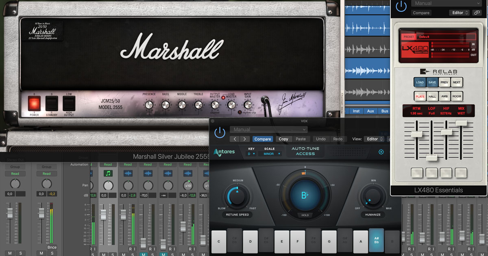This screenshot has height=256, width=488.
Task: Click the Middle knob on the Marshall amp
Action: click(x=182, y=105)
